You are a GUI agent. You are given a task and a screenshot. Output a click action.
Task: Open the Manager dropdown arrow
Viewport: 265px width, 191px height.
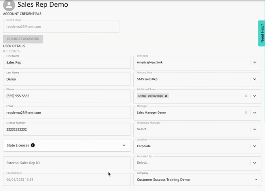(x=255, y=112)
